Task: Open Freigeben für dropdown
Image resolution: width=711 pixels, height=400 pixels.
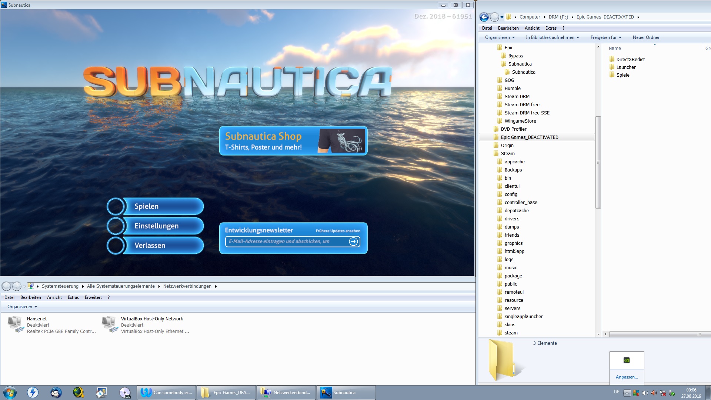Action: [606, 37]
